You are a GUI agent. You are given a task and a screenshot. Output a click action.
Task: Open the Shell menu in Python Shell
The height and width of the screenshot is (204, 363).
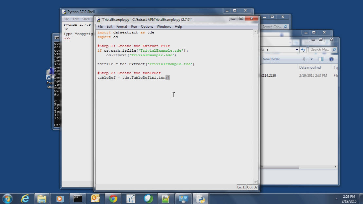click(x=86, y=19)
